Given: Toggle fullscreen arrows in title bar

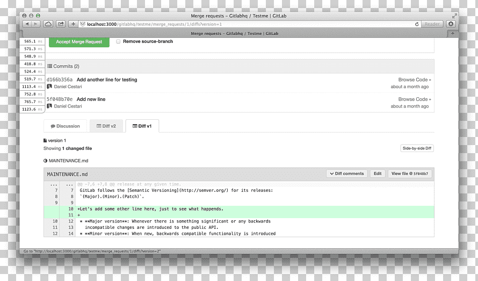Looking at the screenshot, I should tap(454, 16).
